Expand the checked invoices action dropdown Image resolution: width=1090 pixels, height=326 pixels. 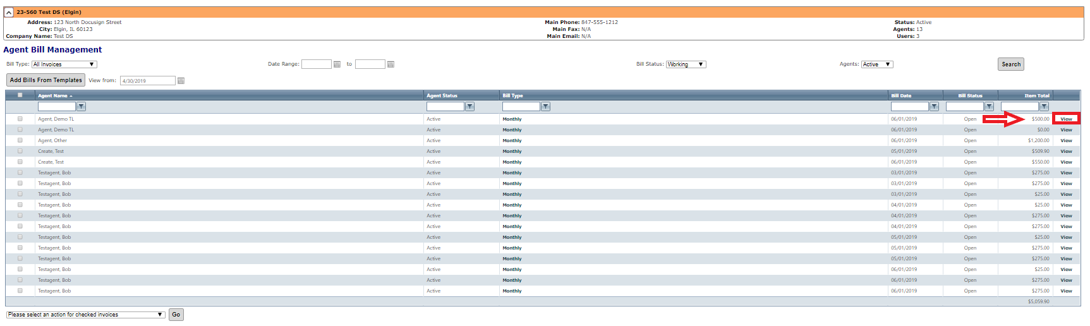pos(85,315)
